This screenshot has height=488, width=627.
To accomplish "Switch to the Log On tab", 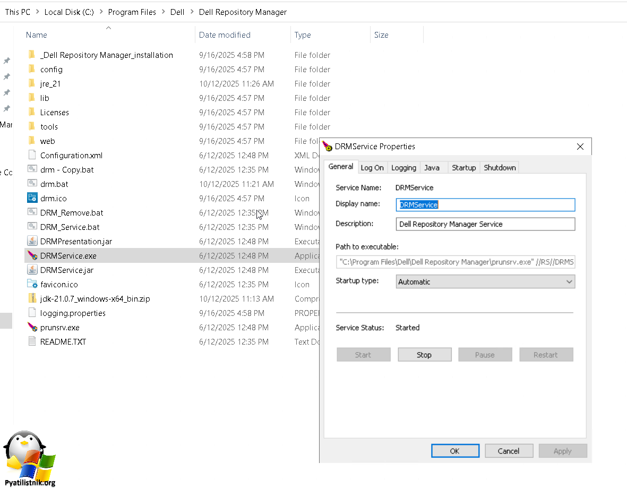I will tap(372, 168).
